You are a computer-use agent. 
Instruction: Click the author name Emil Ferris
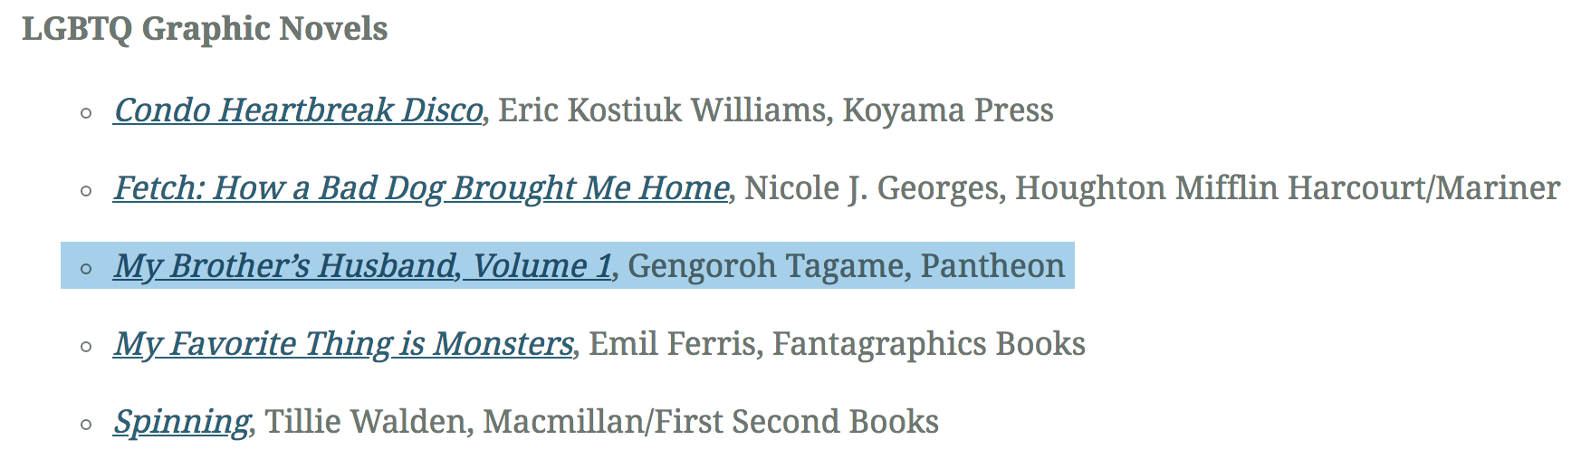tap(671, 344)
